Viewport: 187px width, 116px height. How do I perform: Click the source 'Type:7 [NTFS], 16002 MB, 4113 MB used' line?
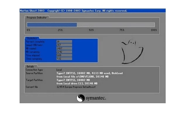click(x=90, y=73)
